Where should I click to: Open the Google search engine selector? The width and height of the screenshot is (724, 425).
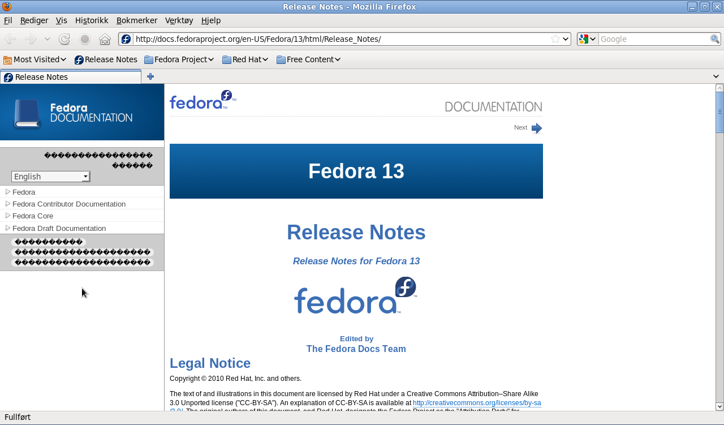(x=588, y=39)
